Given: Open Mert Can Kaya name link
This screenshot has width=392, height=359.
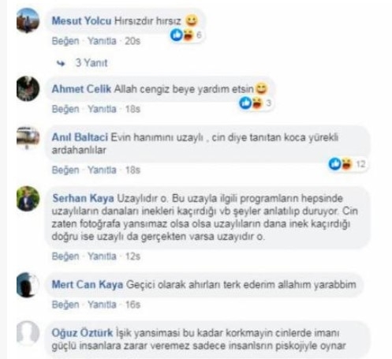Looking at the screenshot, I should 88,285.
